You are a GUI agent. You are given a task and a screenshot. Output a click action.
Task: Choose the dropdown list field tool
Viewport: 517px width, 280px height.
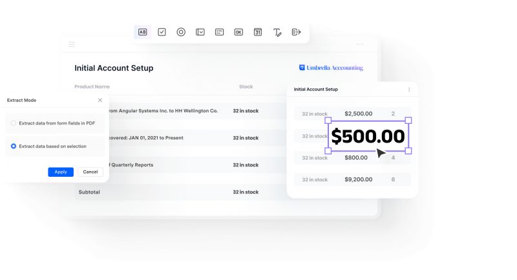[x=200, y=32]
